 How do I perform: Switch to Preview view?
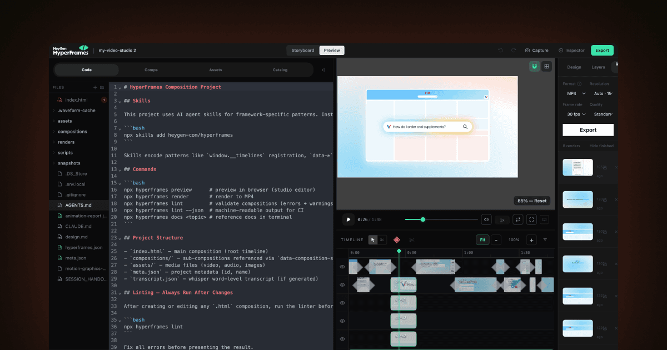pyautogui.click(x=332, y=51)
